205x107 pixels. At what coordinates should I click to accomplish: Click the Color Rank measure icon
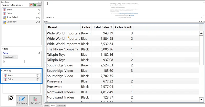point(5,22)
